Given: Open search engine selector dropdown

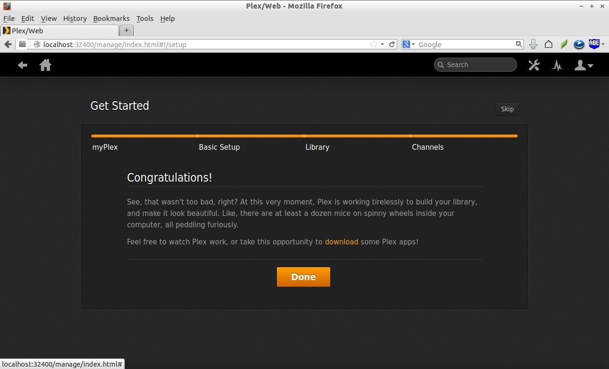Looking at the screenshot, I should tap(409, 44).
